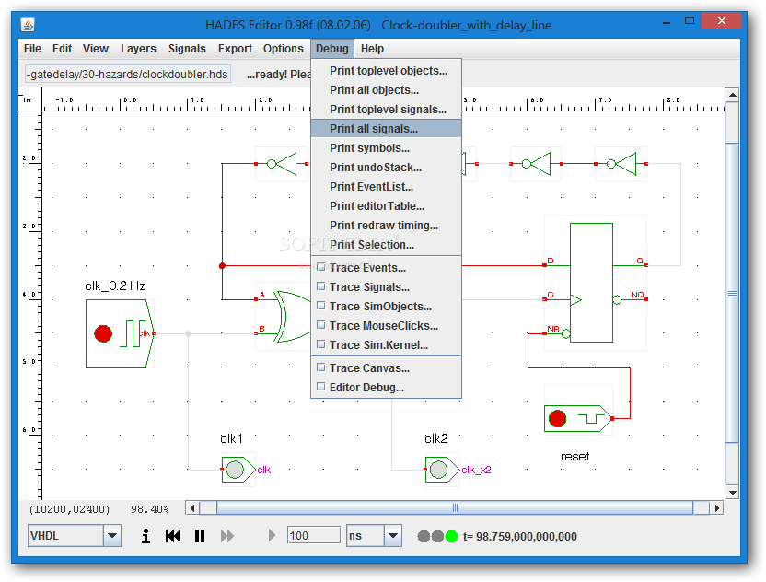Click the run-for-interval play arrow
This screenshot has height=582, width=766.
coord(272,536)
